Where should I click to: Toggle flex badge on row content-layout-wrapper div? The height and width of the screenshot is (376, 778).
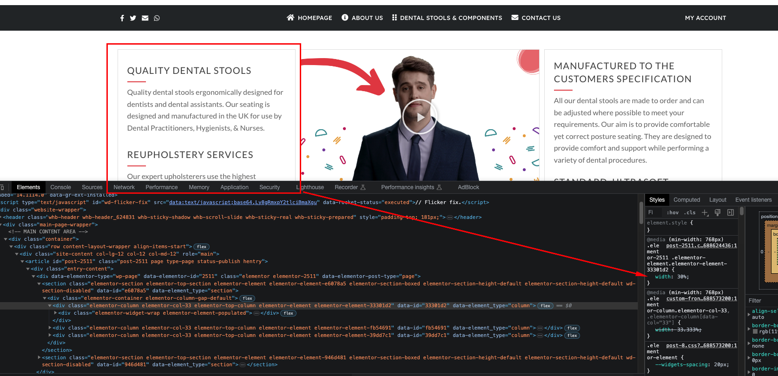(202, 247)
